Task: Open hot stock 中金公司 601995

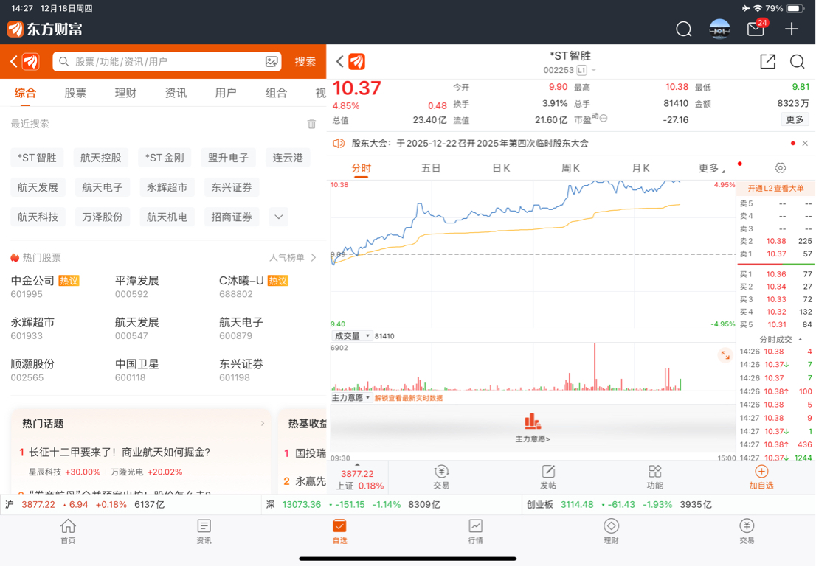Action: pos(45,287)
